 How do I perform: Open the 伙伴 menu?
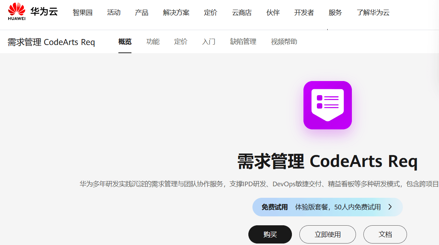pos(273,13)
